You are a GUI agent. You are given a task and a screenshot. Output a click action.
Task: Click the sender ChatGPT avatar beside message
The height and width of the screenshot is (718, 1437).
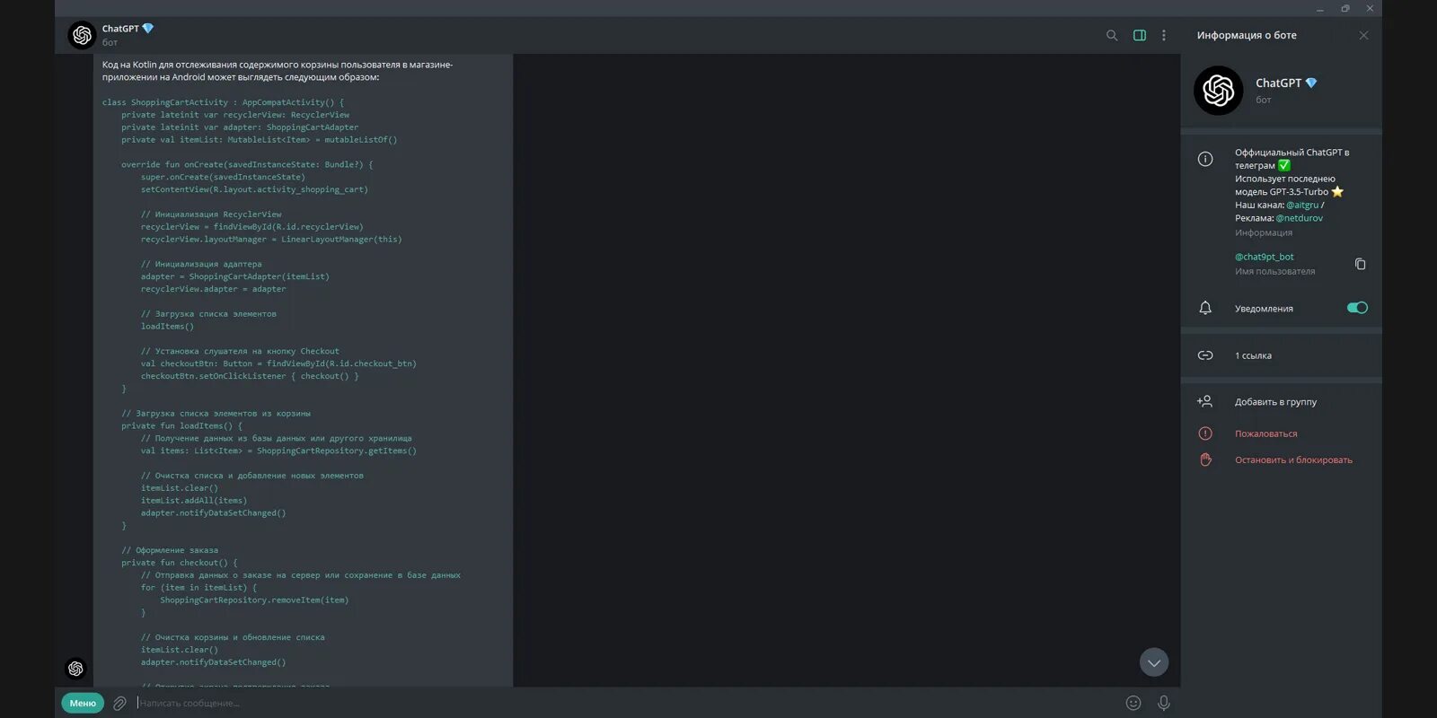pyautogui.click(x=76, y=669)
